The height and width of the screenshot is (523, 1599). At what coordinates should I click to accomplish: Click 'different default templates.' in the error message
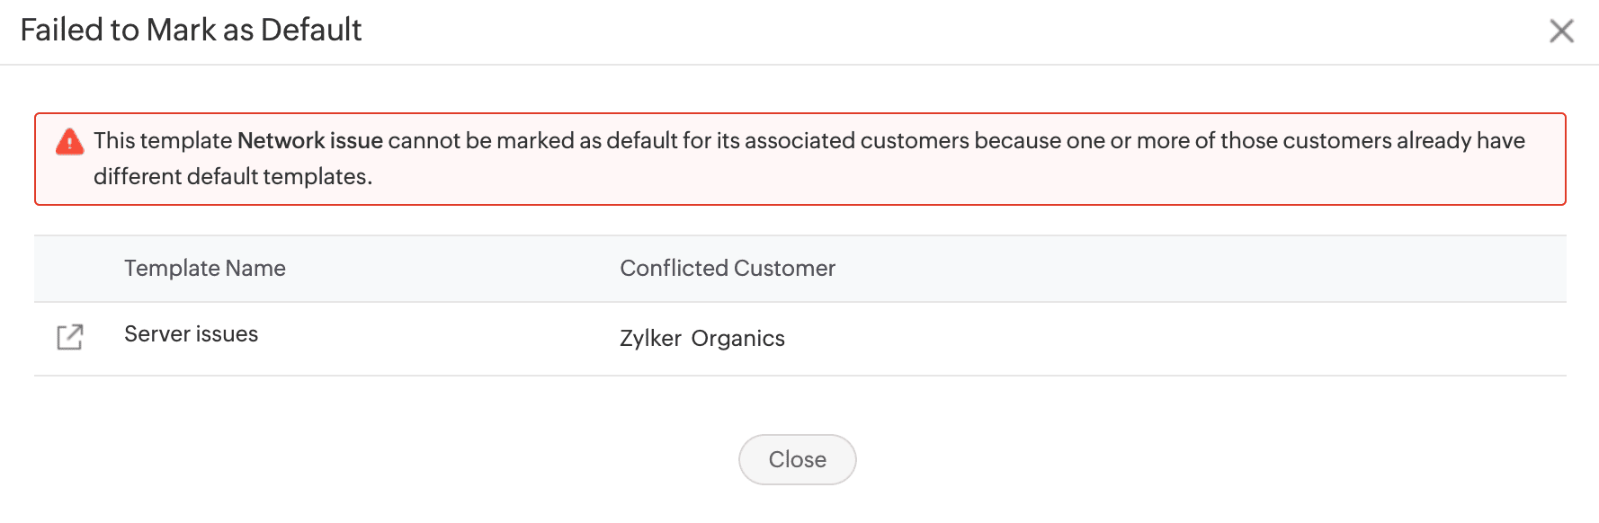(232, 177)
